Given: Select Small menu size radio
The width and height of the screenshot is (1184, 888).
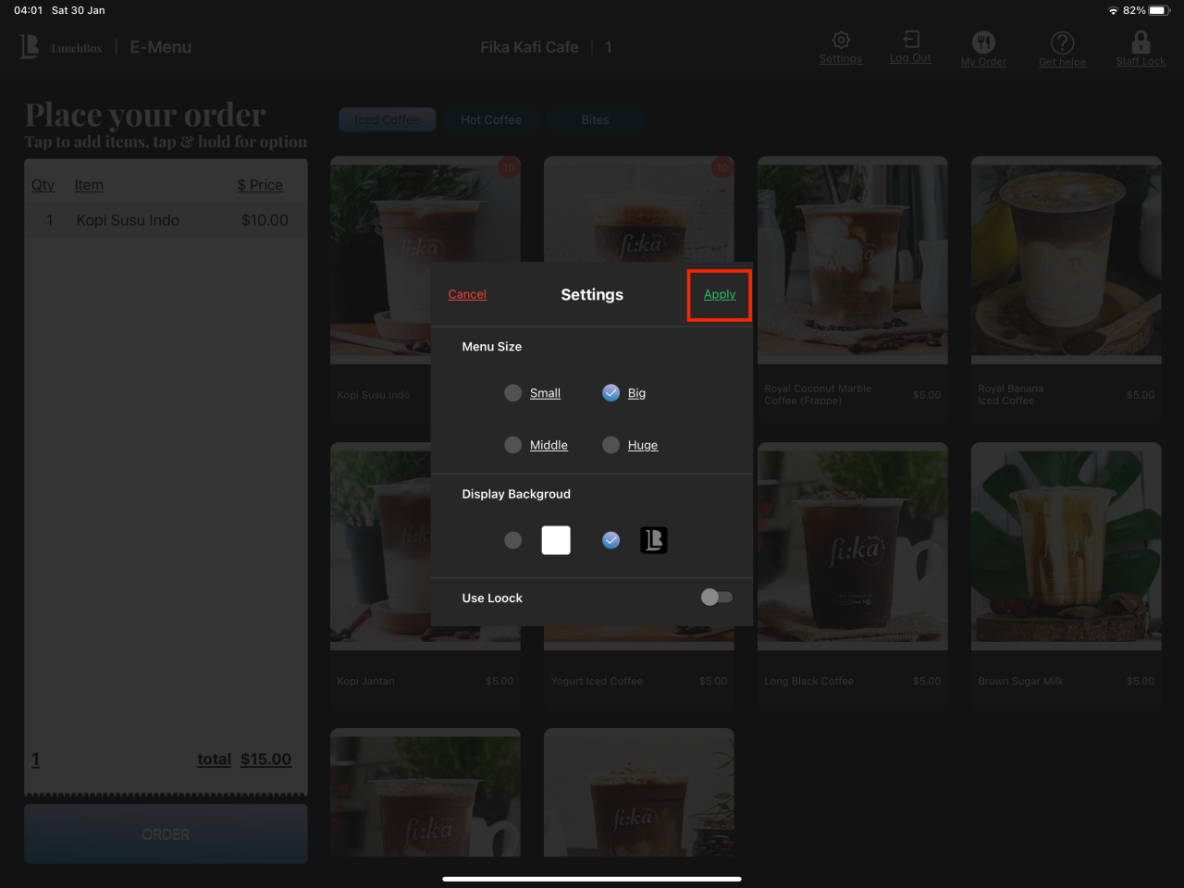Looking at the screenshot, I should pyautogui.click(x=512, y=393).
